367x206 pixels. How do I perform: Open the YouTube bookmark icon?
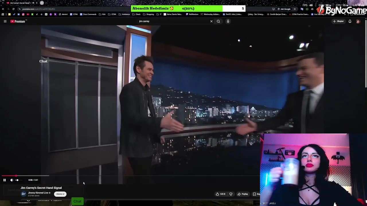[x=28, y=14]
